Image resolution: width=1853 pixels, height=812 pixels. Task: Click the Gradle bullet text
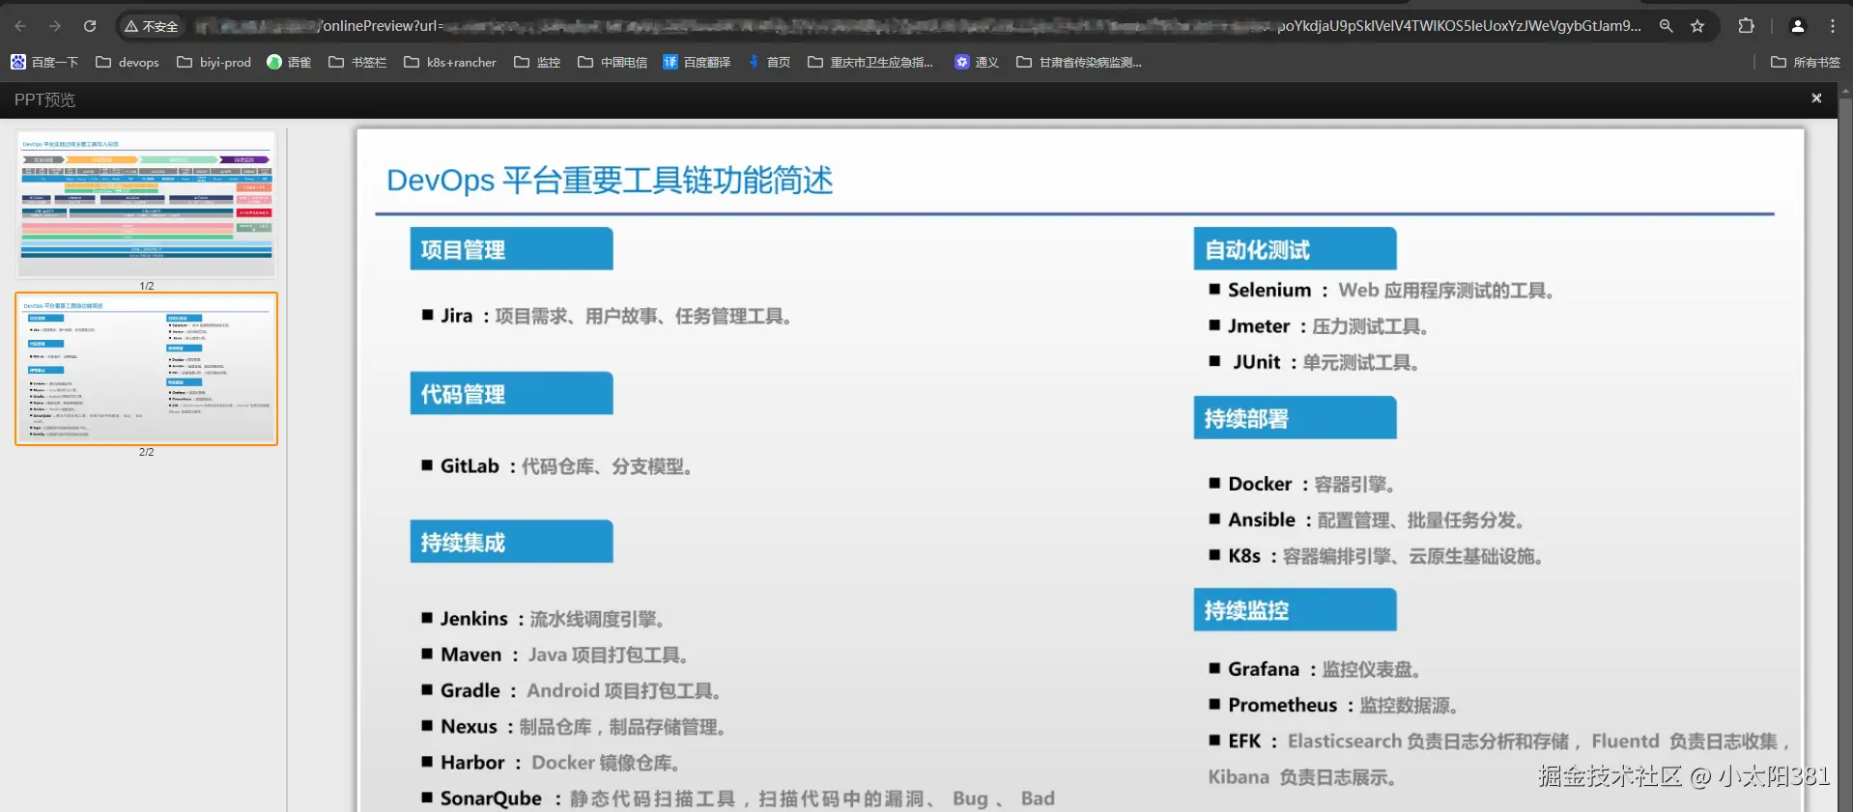[571, 690]
